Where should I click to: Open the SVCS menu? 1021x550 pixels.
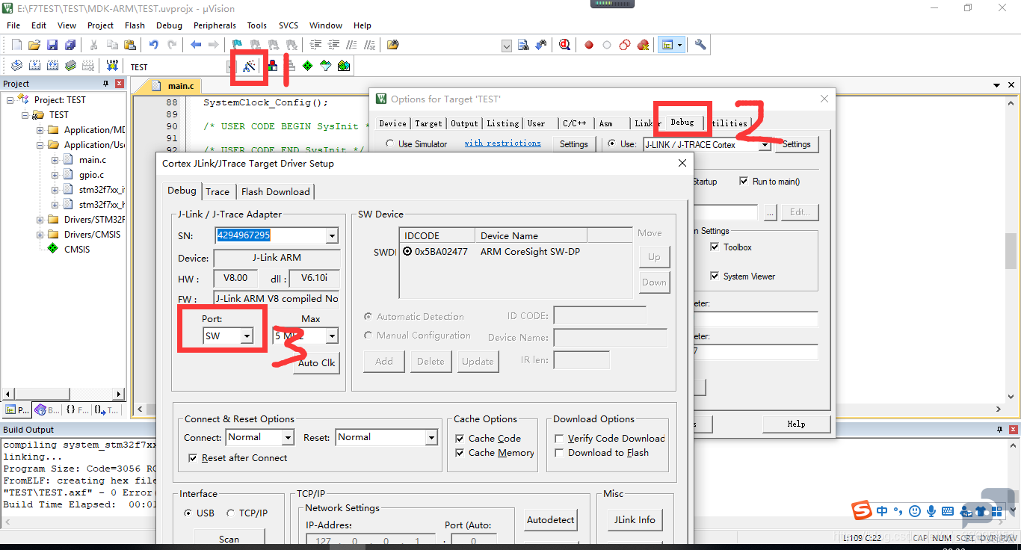coord(289,25)
